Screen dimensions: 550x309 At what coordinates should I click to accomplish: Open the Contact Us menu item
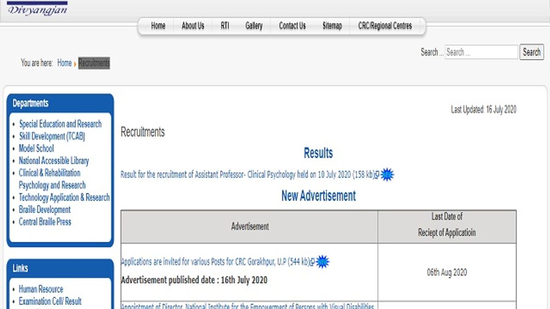[x=292, y=26]
